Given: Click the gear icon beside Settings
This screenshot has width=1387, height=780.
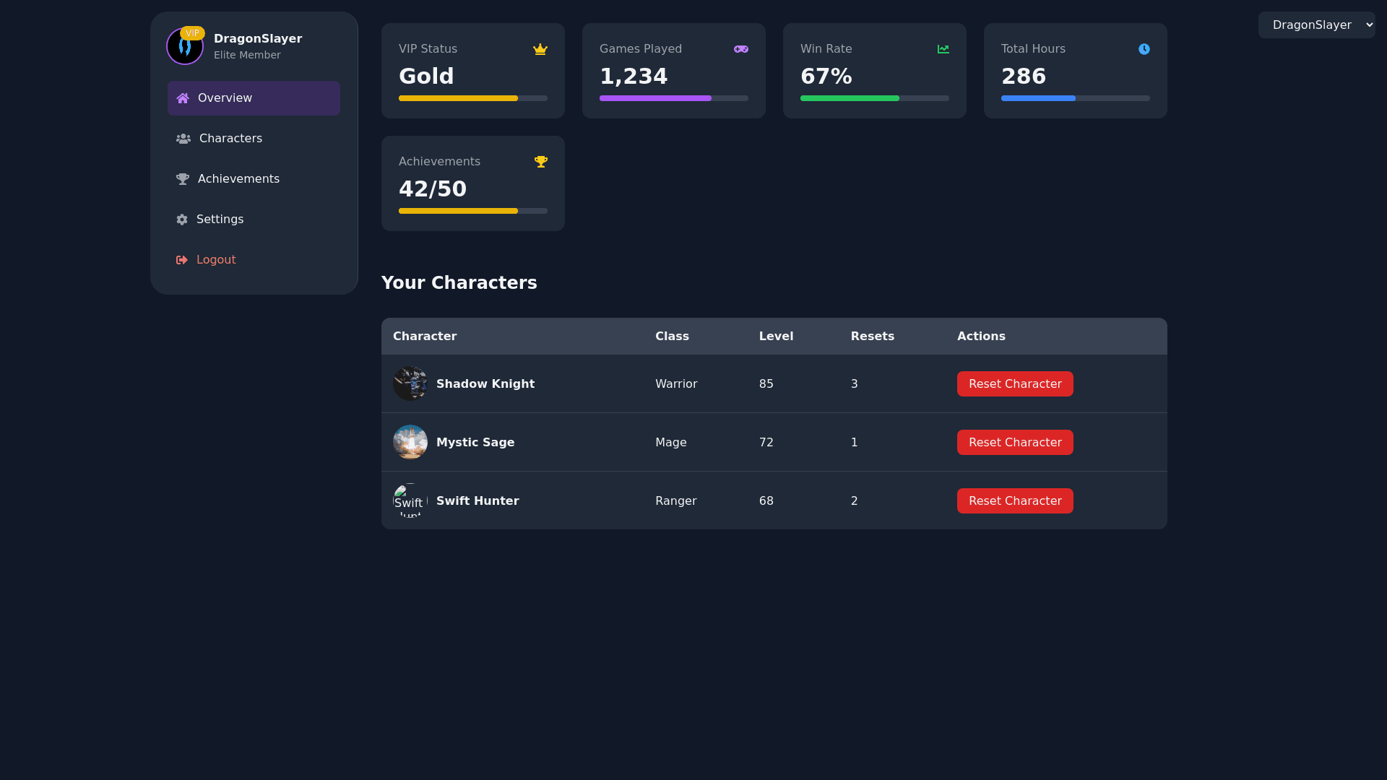Looking at the screenshot, I should 182,220.
